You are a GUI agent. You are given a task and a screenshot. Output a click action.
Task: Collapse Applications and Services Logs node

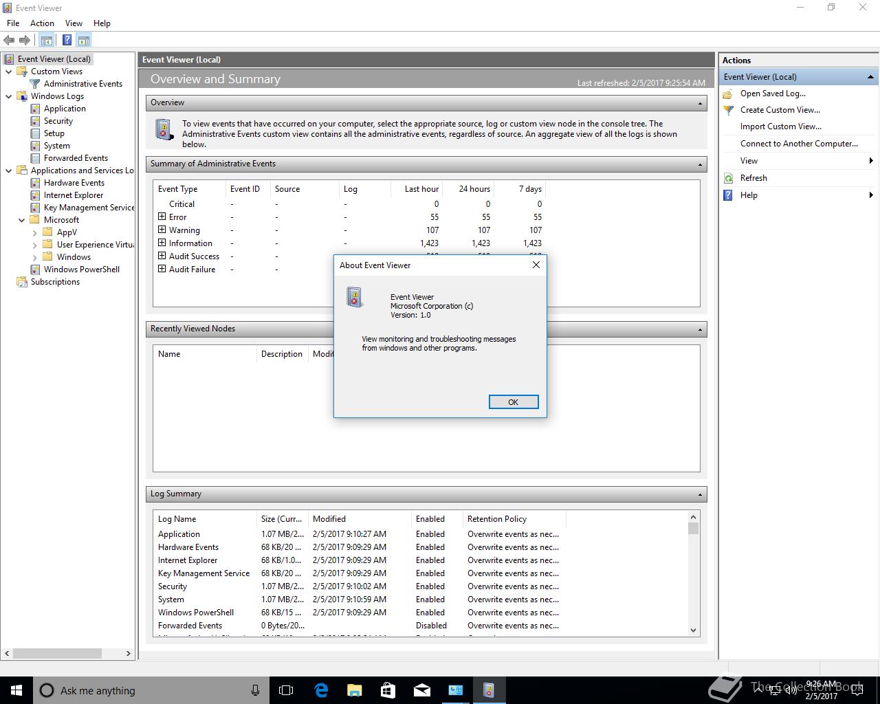pyautogui.click(x=9, y=170)
